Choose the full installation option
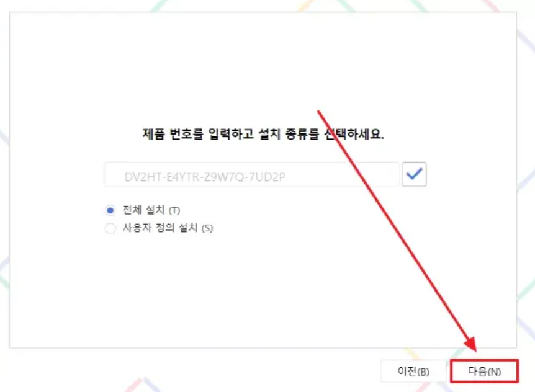The width and height of the screenshot is (535, 392). [x=110, y=210]
